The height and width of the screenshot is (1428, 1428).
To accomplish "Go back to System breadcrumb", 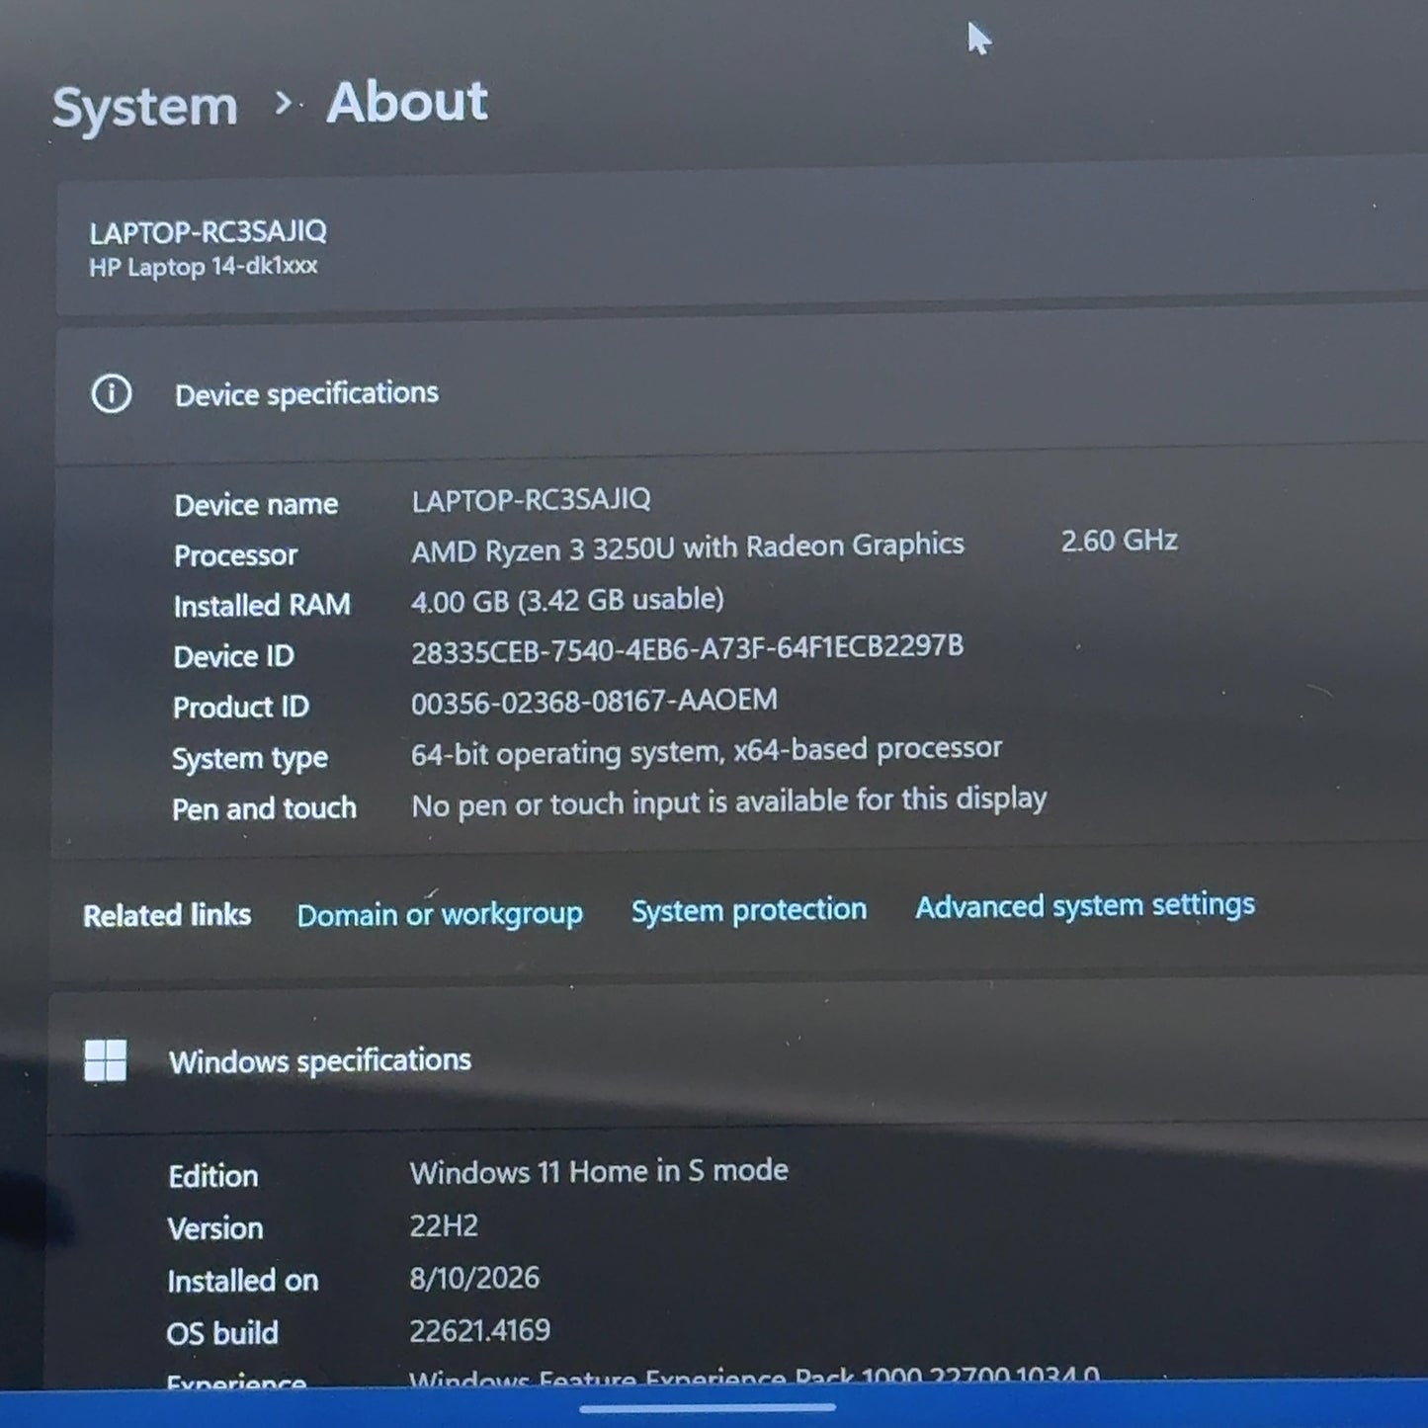I will point(145,107).
